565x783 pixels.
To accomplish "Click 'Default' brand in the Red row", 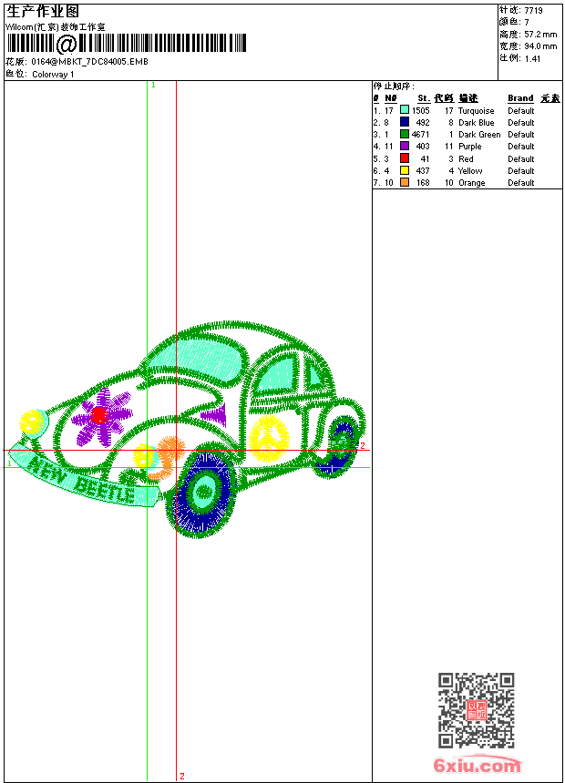I will coord(521,159).
